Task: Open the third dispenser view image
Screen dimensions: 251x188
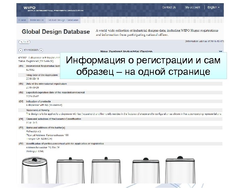Action: pyautogui.click(x=106, y=170)
